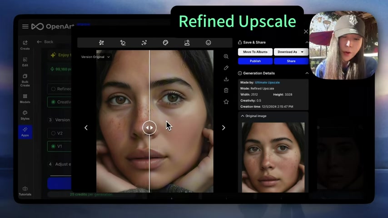Click the Move To Albums button
This screenshot has width=388, height=218.
(x=255, y=52)
